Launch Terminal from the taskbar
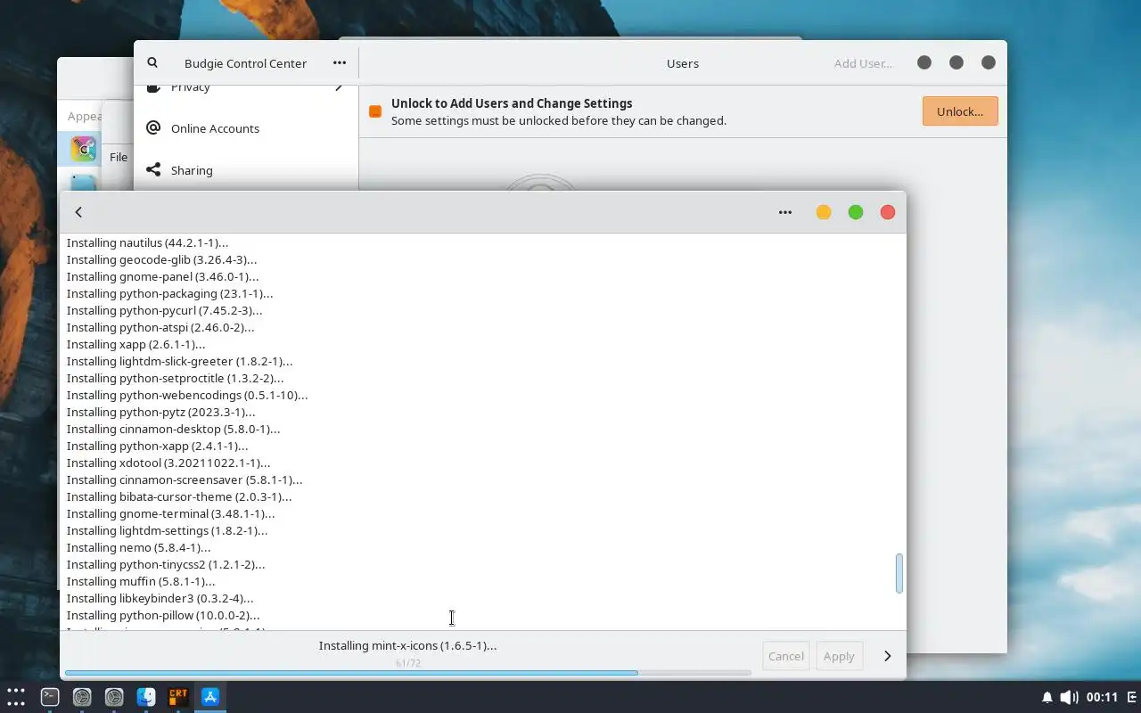Image resolution: width=1141 pixels, height=713 pixels. point(50,697)
